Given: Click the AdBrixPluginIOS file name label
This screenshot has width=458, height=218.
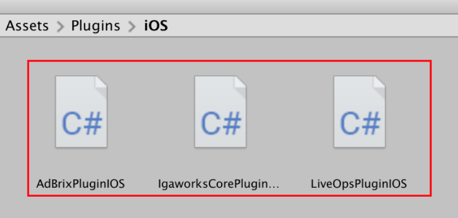Looking at the screenshot, I should point(81,184).
